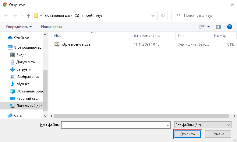
Task: Refresh the certs_keys folder
Action: point(163,16)
